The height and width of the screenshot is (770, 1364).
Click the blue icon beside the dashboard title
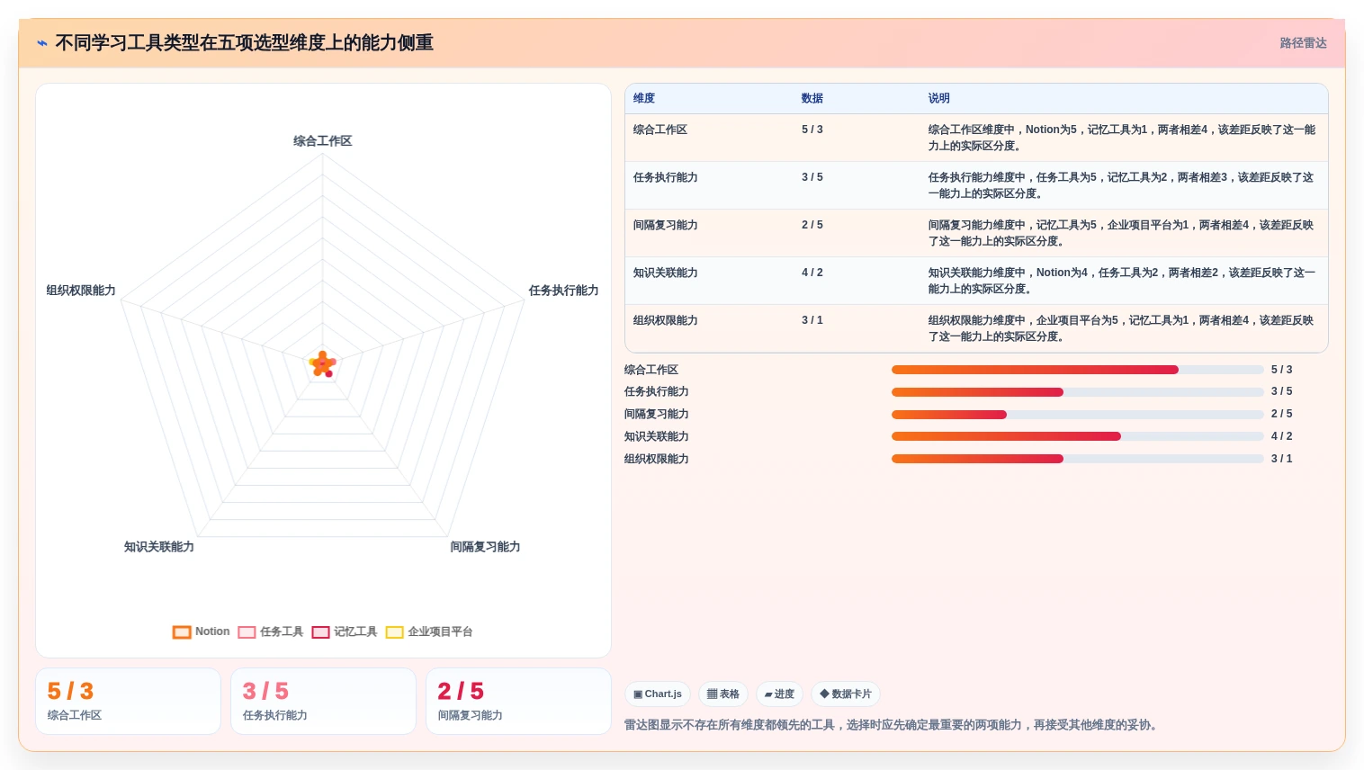[x=42, y=43]
